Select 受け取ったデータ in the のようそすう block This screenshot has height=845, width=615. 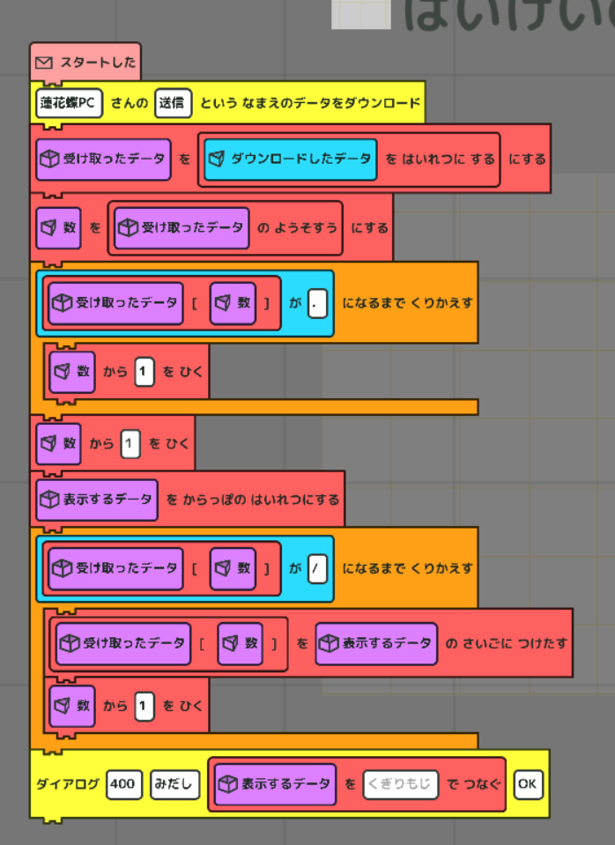click(181, 227)
